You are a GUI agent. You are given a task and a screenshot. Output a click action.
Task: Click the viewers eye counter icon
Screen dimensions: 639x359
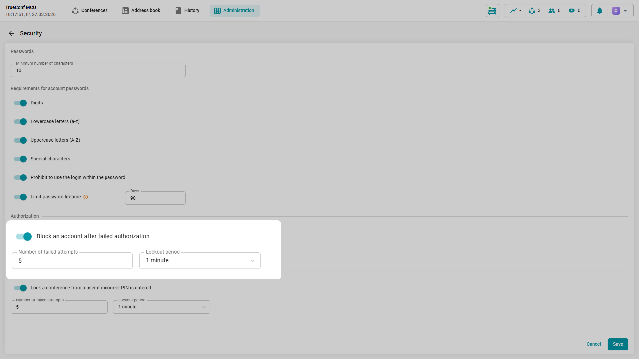pos(572,11)
